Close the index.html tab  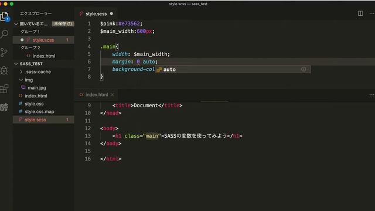[x=112, y=95]
